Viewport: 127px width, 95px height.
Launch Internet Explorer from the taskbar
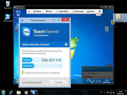point(11,92)
